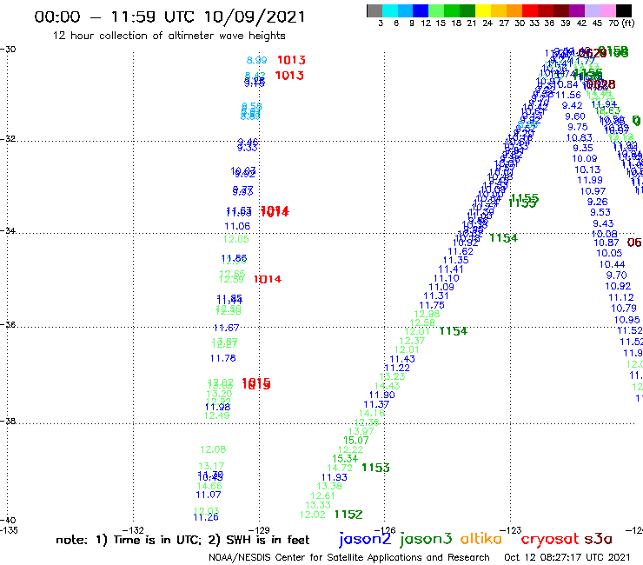Click the wave height value 12.49

tap(217, 415)
